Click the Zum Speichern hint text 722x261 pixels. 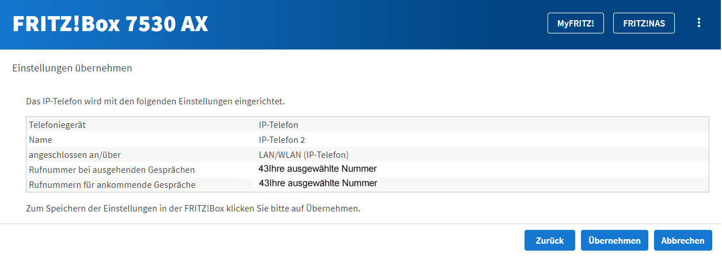(193, 208)
